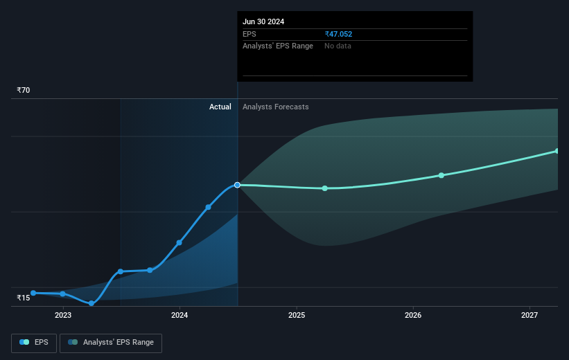Click the lowest EPS point in early 2023

pyautogui.click(x=91, y=303)
